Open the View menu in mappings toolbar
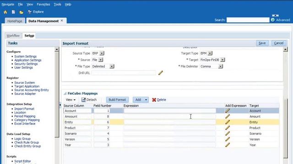Image resolution: width=293 pixels, height=164 pixels. coord(71,100)
